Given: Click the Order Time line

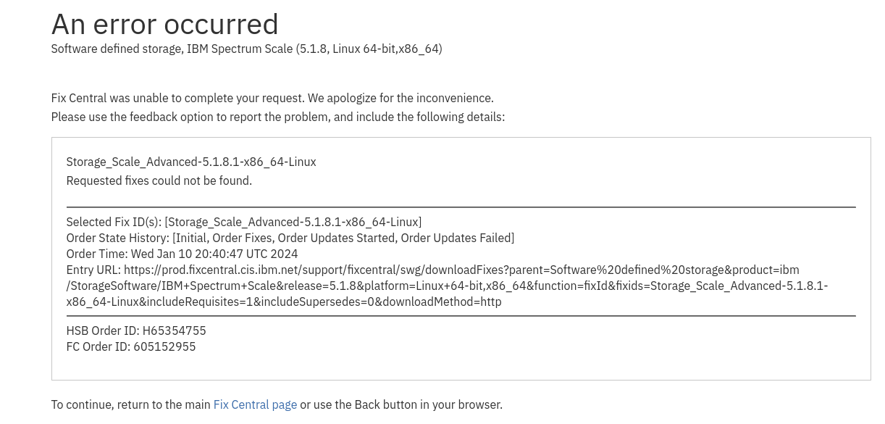Looking at the screenshot, I should click(182, 254).
